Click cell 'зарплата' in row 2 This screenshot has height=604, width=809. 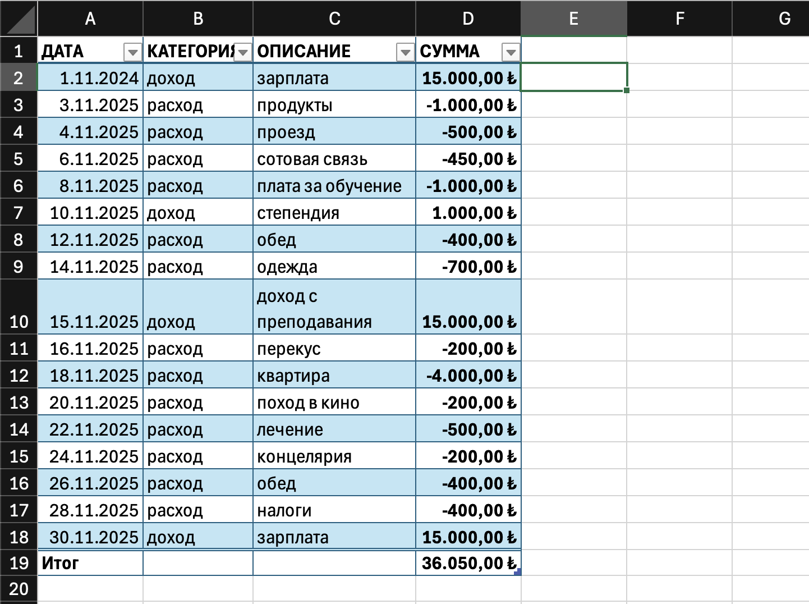pyautogui.click(x=334, y=77)
